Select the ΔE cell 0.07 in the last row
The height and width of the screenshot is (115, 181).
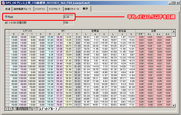pyautogui.click(x=140, y=105)
